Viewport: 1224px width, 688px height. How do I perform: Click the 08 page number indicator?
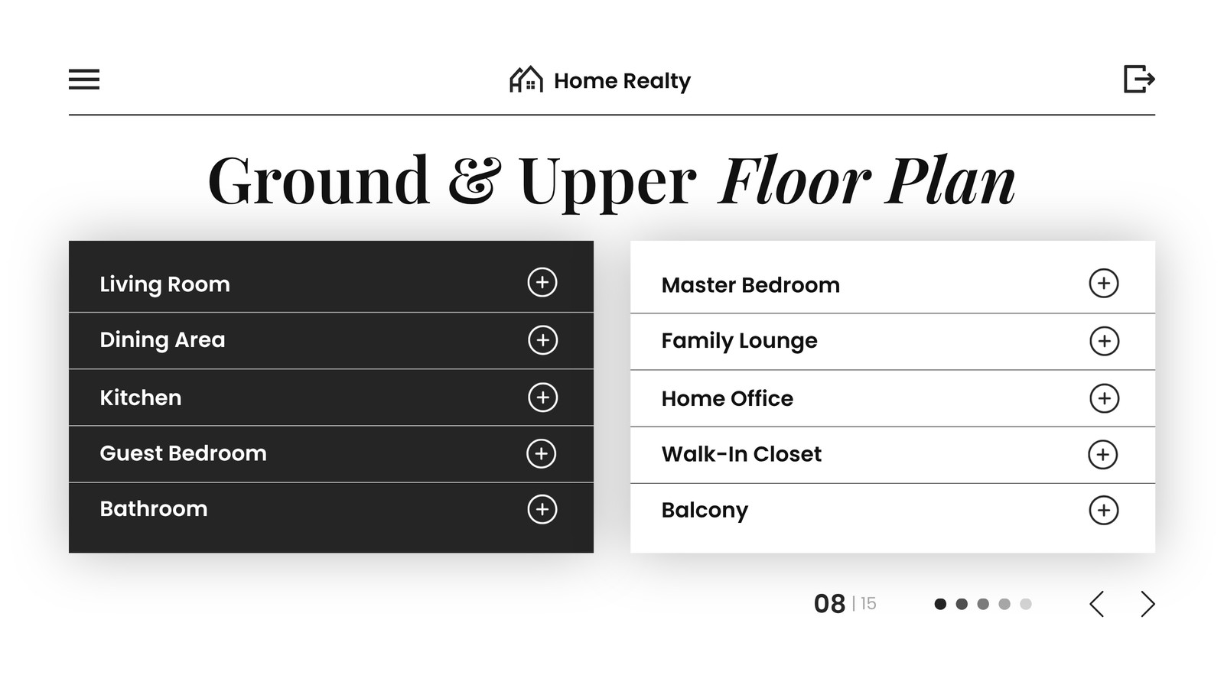coord(830,604)
